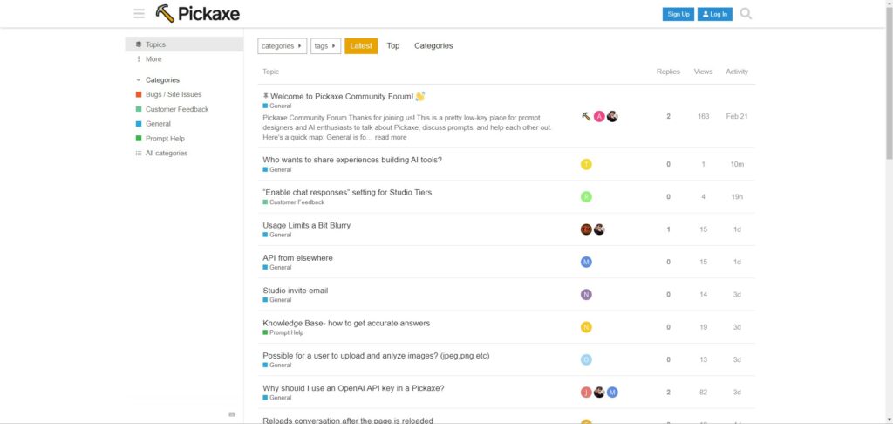Open Topics in the sidebar
893x424 pixels.
point(184,44)
